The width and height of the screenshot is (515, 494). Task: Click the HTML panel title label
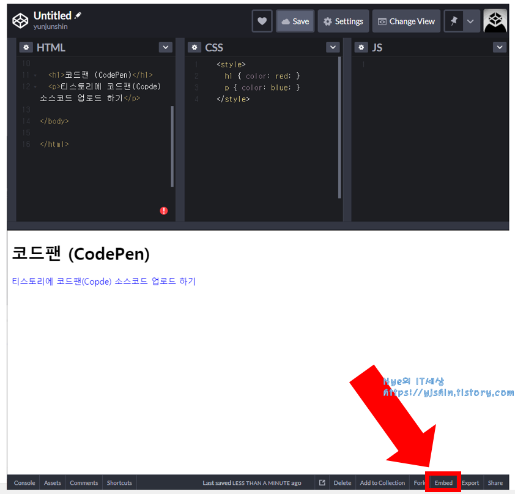[51, 47]
